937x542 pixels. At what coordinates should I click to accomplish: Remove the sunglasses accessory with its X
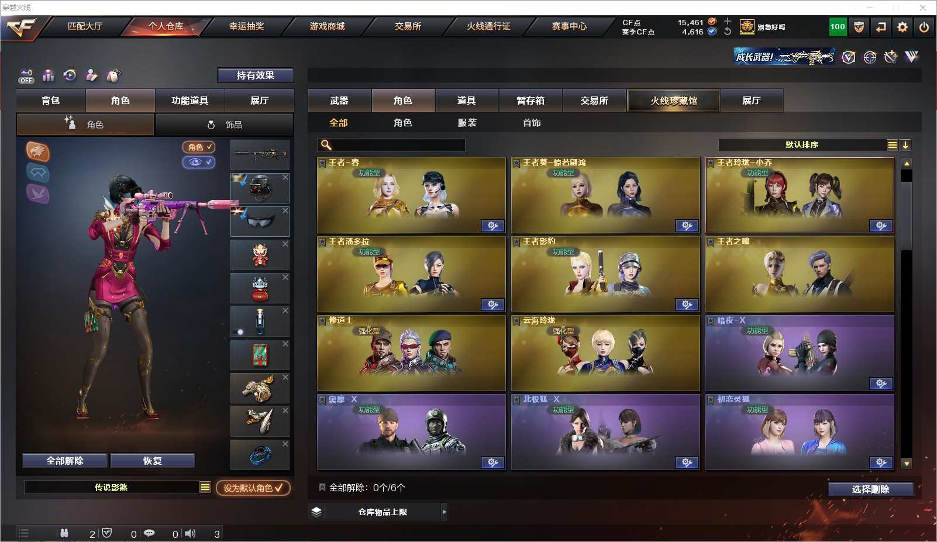pyautogui.click(x=285, y=210)
